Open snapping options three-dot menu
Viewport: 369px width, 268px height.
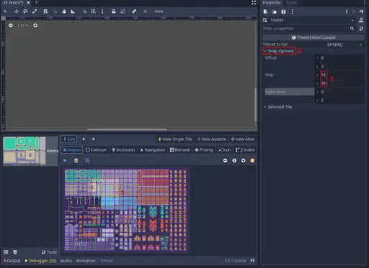(102, 11)
